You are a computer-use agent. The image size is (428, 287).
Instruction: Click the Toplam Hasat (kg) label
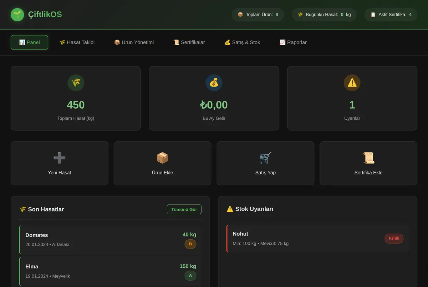pos(76,118)
